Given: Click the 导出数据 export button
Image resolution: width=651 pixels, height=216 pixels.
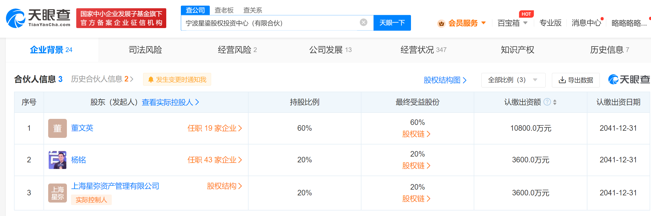Looking at the screenshot, I should click(x=576, y=80).
